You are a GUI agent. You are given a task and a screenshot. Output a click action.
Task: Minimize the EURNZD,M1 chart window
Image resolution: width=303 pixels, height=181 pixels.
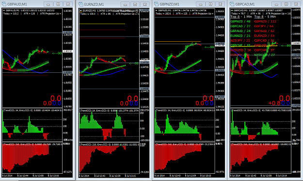coord(125,4)
